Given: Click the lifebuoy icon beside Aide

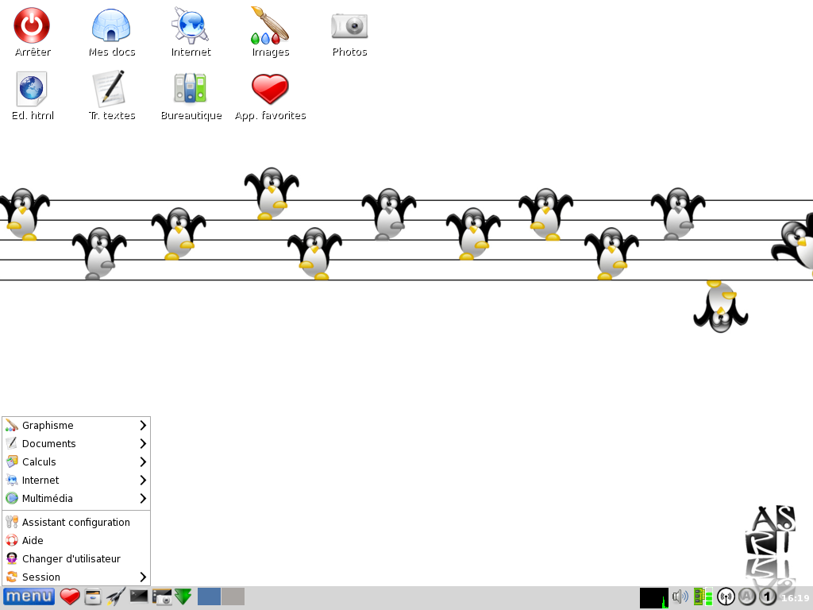Looking at the screenshot, I should tap(11, 540).
